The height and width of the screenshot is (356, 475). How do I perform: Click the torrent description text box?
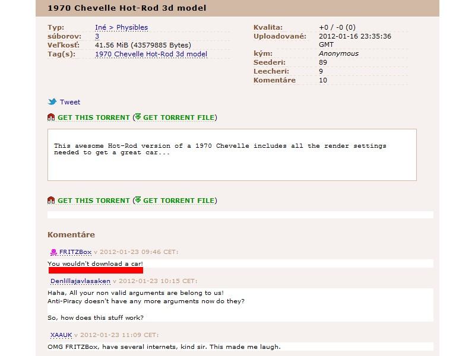point(232,155)
